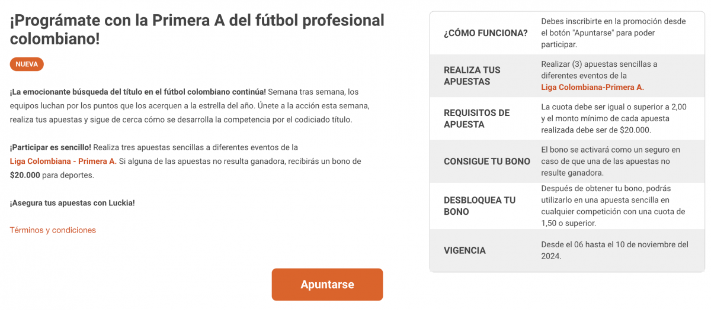Viewport: 711px width, 310px height.
Task: Click the bold ¡La emocionante búsqueda del título sentence
Action: click(x=138, y=92)
